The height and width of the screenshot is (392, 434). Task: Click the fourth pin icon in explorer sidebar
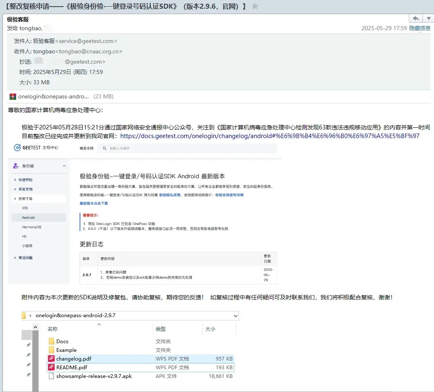tap(28, 375)
